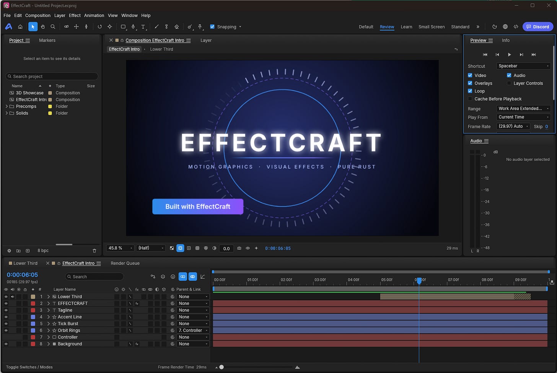Select the Hand tool in the toolbar
The width and height of the screenshot is (557, 373).
[x=43, y=27]
